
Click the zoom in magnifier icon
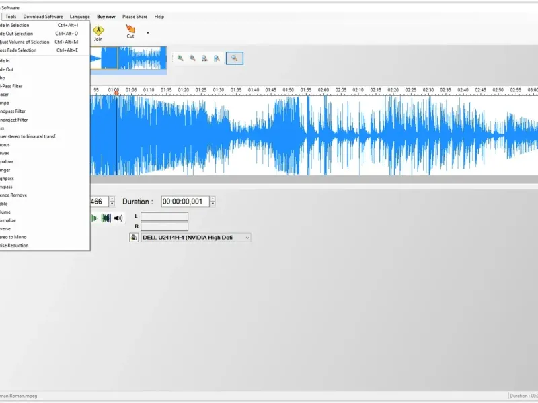pyautogui.click(x=180, y=58)
